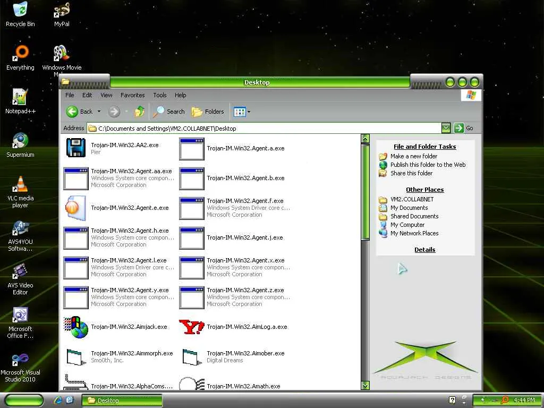Viewport: 544px width, 408px height.
Task: Open the Help menu
Action: [x=181, y=95]
